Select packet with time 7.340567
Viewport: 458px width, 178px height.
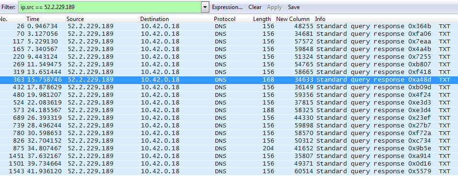[229, 49]
